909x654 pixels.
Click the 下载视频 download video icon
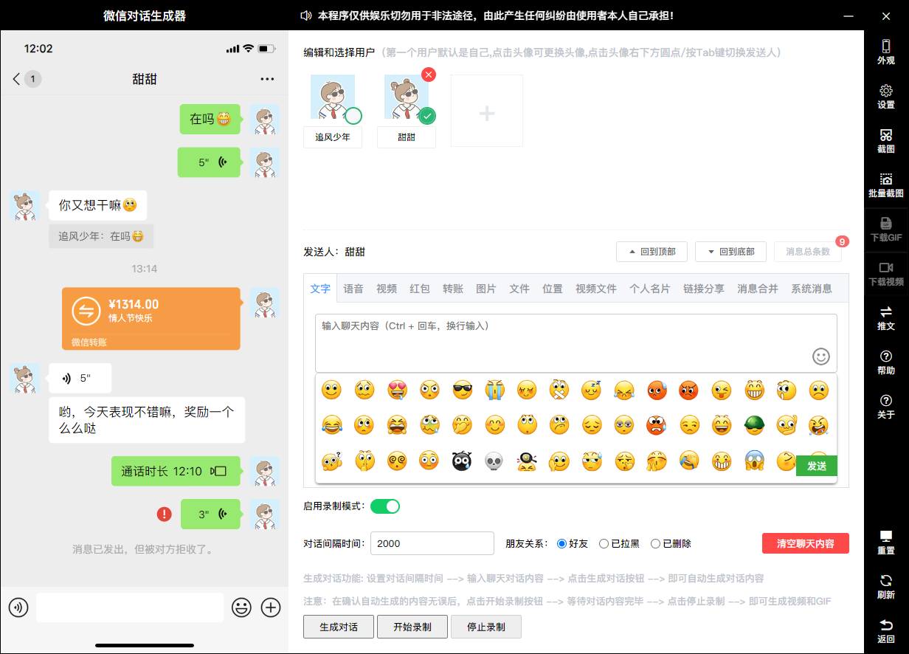coord(885,273)
